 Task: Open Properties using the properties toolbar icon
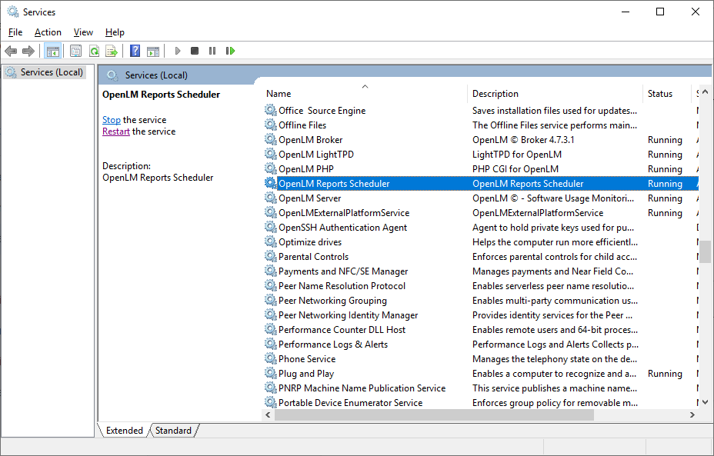[75, 51]
